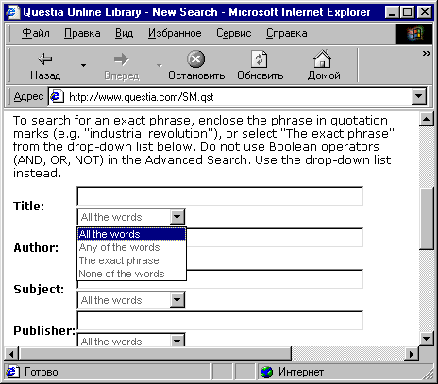
Task: Open the Избранное menu
Action: pyautogui.click(x=175, y=33)
